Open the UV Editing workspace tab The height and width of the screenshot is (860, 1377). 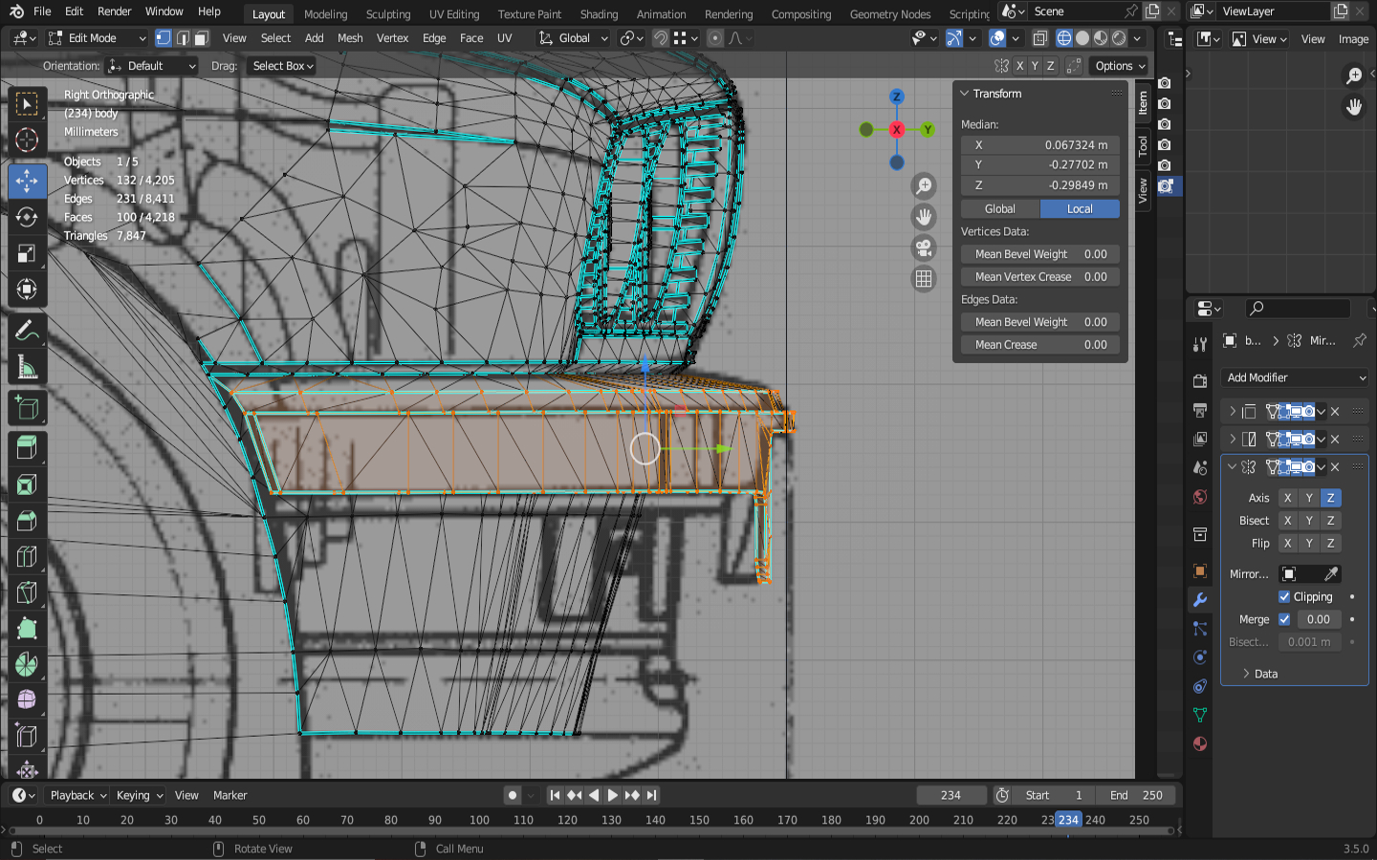[x=453, y=14]
